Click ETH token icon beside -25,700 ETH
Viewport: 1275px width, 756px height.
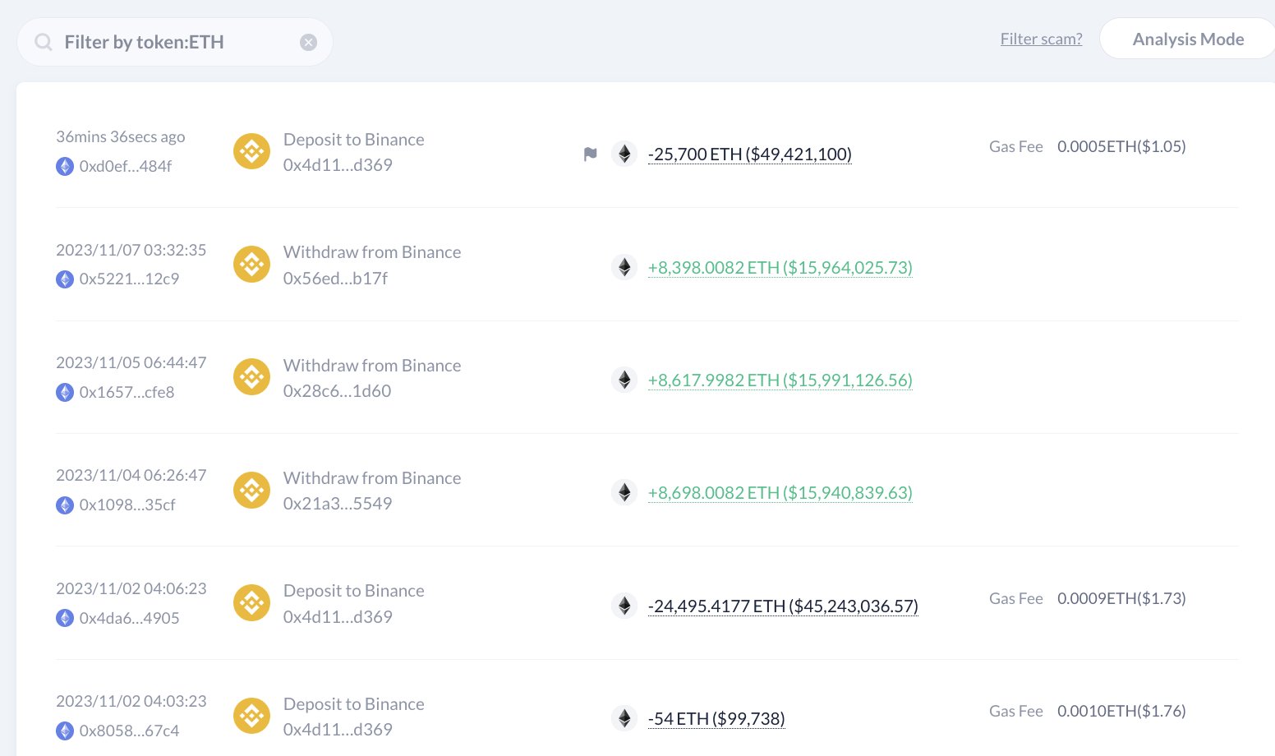click(x=624, y=154)
